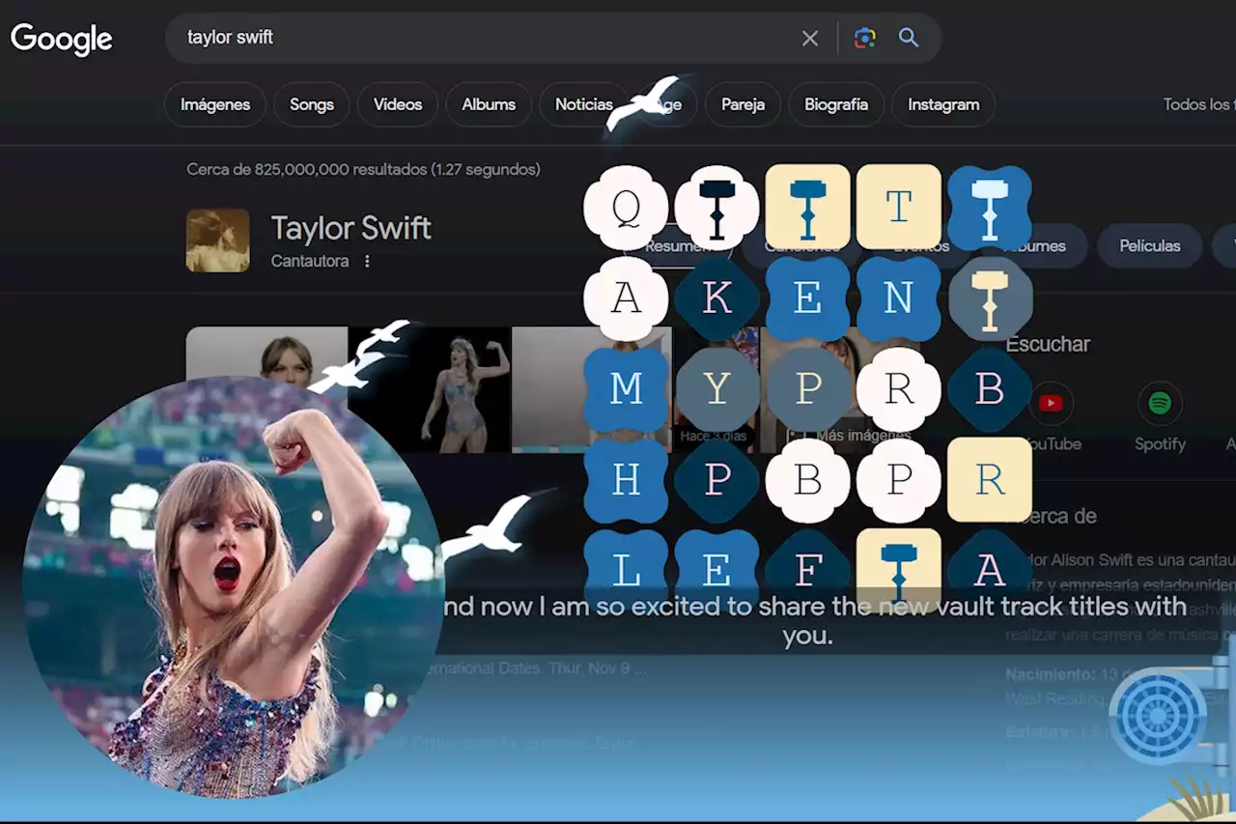Select the locked gray tile beside N
This screenshot has width=1236, height=824.
tap(990, 298)
